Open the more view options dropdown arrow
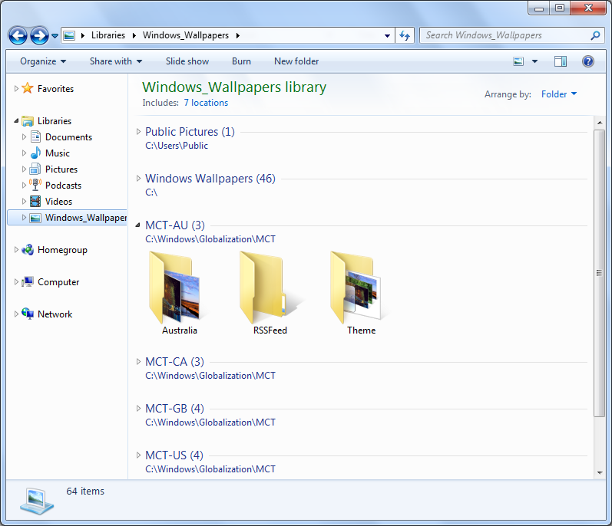 pyautogui.click(x=534, y=61)
